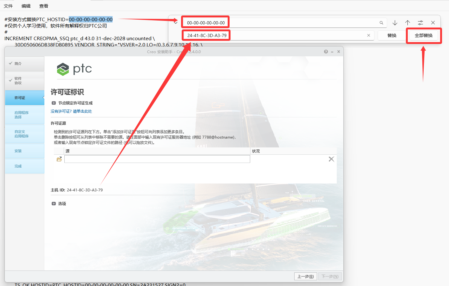Open the 查看 menu

pyautogui.click(x=43, y=6)
